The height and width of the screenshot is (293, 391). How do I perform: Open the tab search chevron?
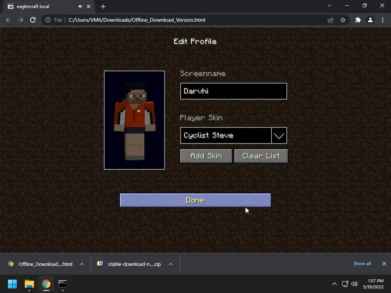pos(330,5)
